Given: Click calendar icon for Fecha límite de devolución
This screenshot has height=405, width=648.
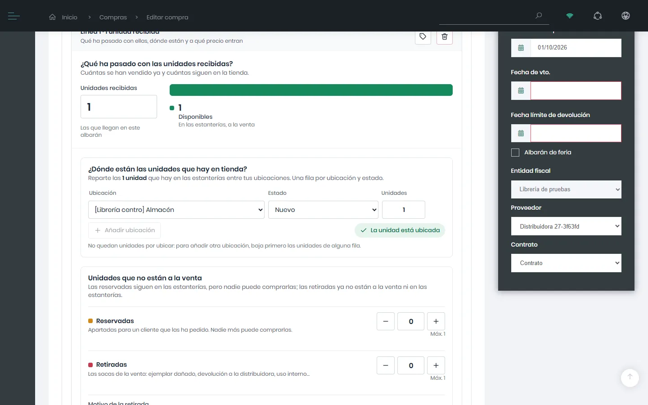Looking at the screenshot, I should pyautogui.click(x=521, y=133).
